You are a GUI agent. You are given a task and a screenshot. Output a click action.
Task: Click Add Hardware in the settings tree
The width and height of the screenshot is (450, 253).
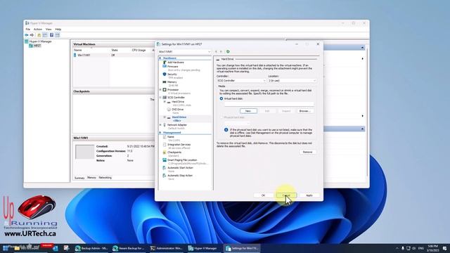175,63
